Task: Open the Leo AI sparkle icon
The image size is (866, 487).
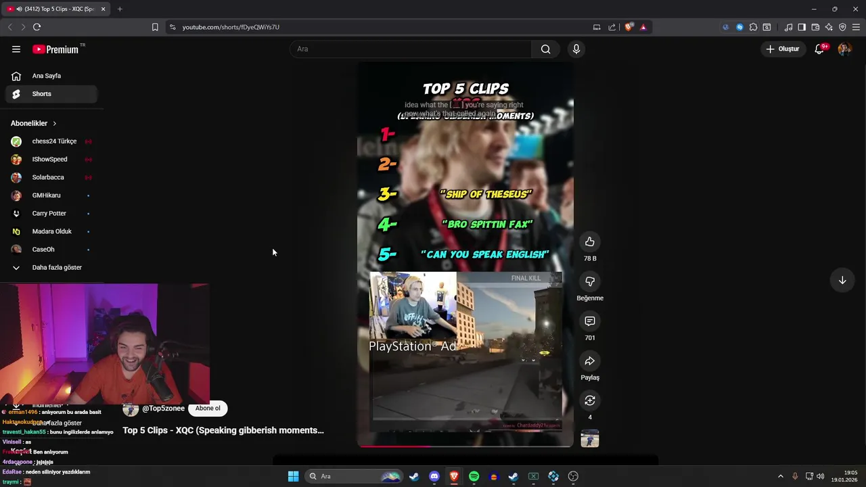Action: tap(829, 27)
